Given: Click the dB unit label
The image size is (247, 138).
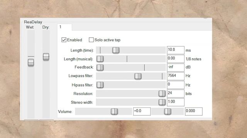Looking at the screenshot, I should click(x=188, y=67).
